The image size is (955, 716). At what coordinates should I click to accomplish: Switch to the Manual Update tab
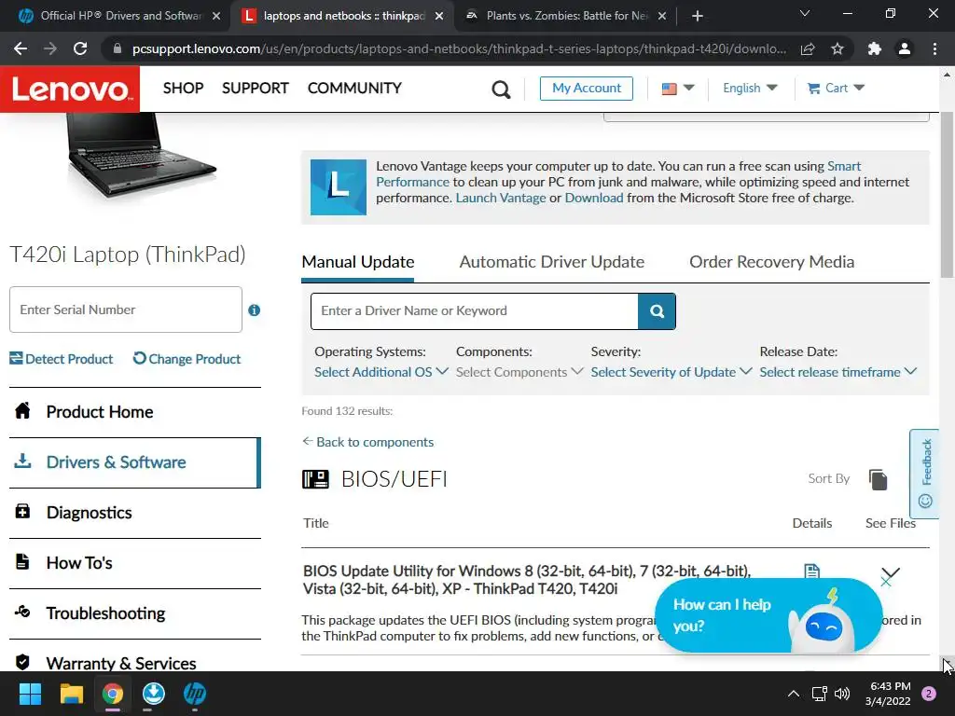tap(358, 262)
